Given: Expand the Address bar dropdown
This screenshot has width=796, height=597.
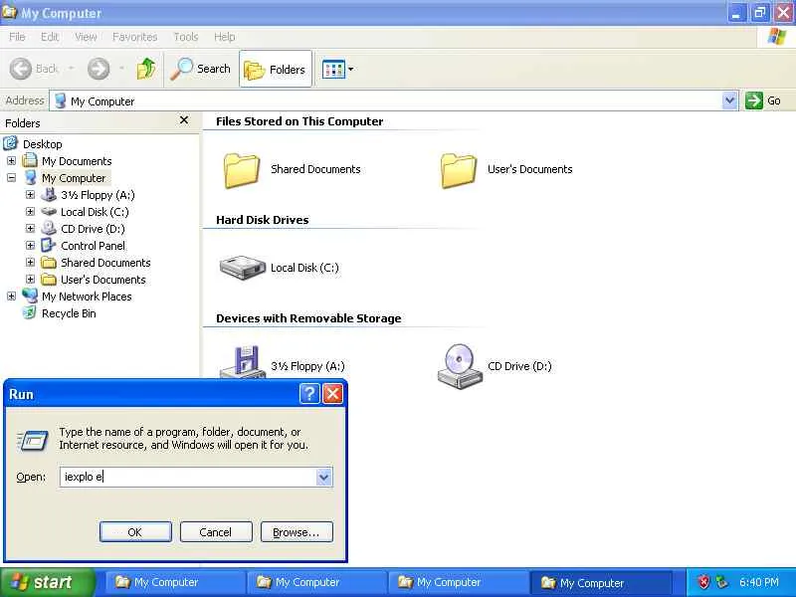Looking at the screenshot, I should (729, 100).
